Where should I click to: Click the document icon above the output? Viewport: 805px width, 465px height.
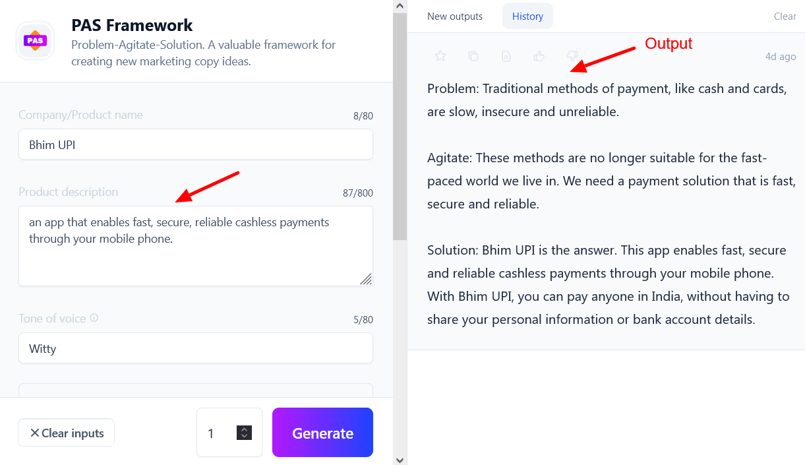[506, 57]
